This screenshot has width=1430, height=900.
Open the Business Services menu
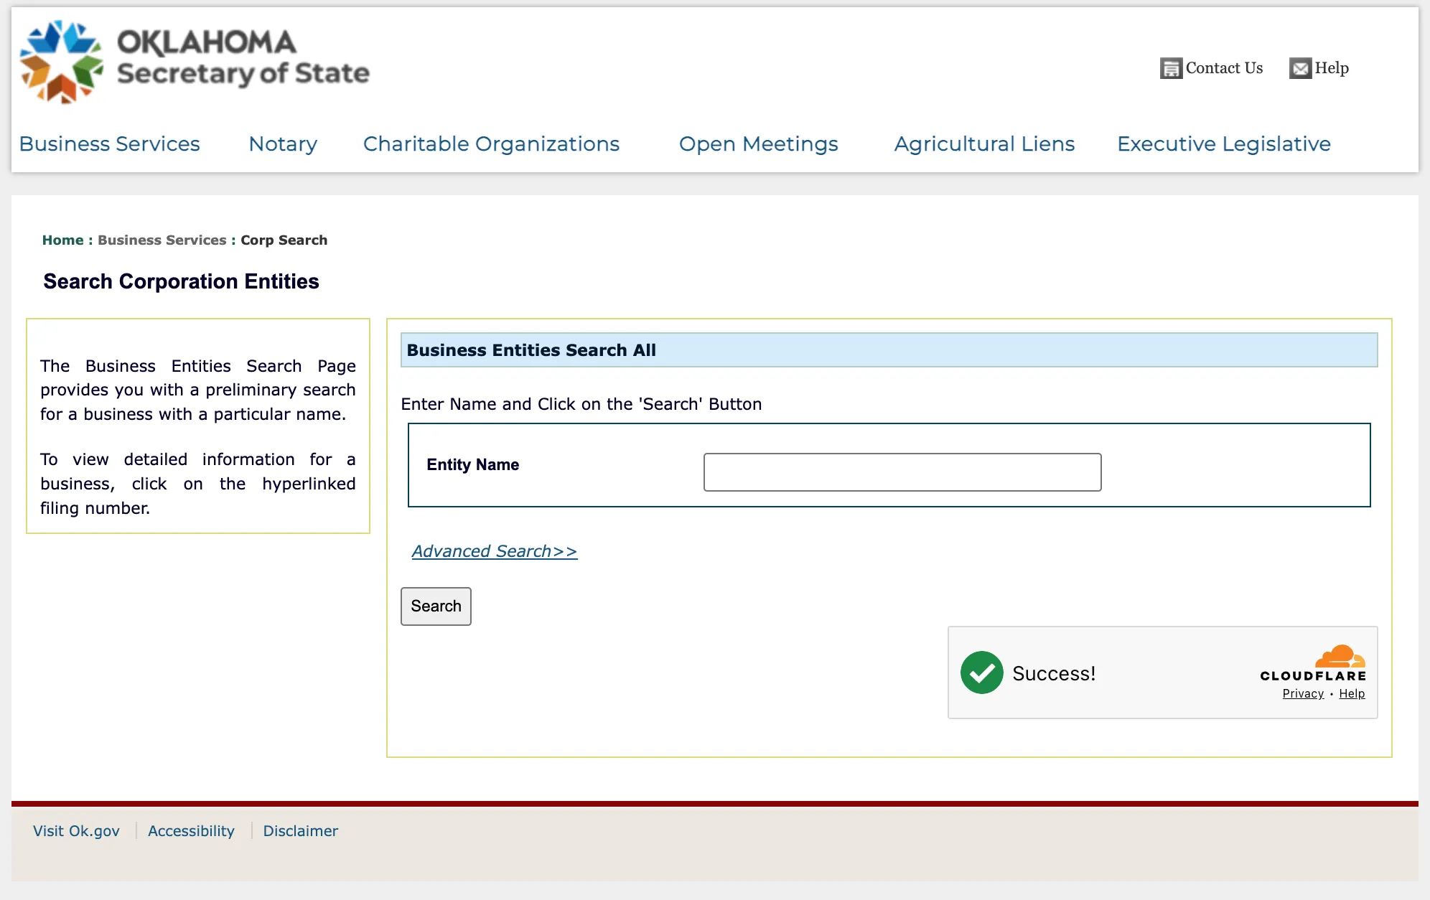[x=110, y=144]
